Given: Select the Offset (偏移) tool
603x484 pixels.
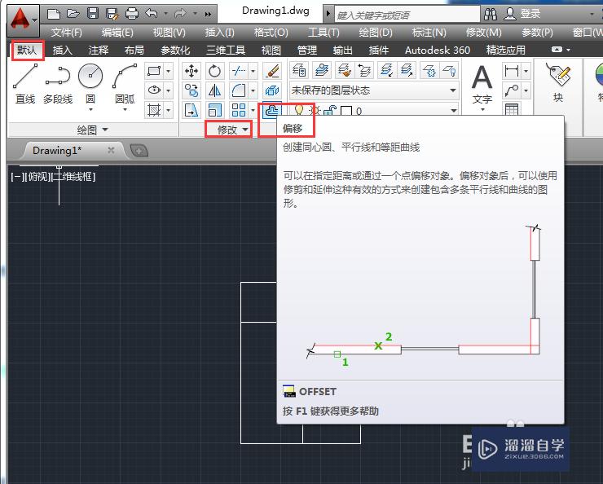Looking at the screenshot, I should click(272, 111).
